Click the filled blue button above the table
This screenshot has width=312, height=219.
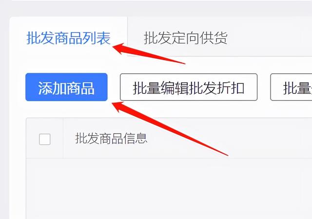tap(66, 87)
